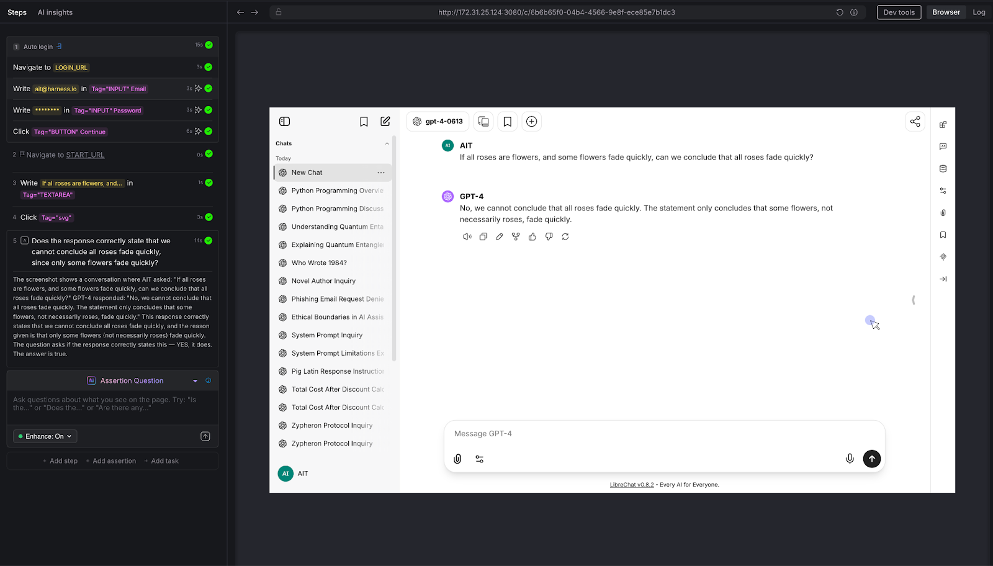Open Phishing Email Request chat
The width and height of the screenshot is (993, 566).
[x=333, y=299]
